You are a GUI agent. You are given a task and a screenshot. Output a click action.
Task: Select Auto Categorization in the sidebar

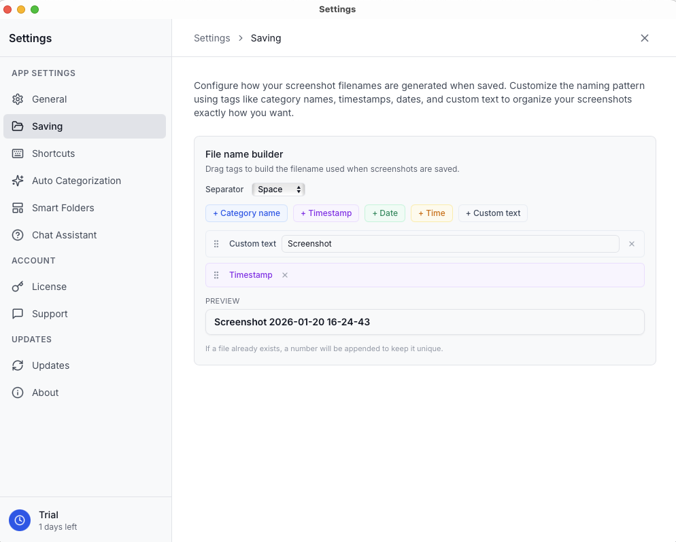point(75,181)
